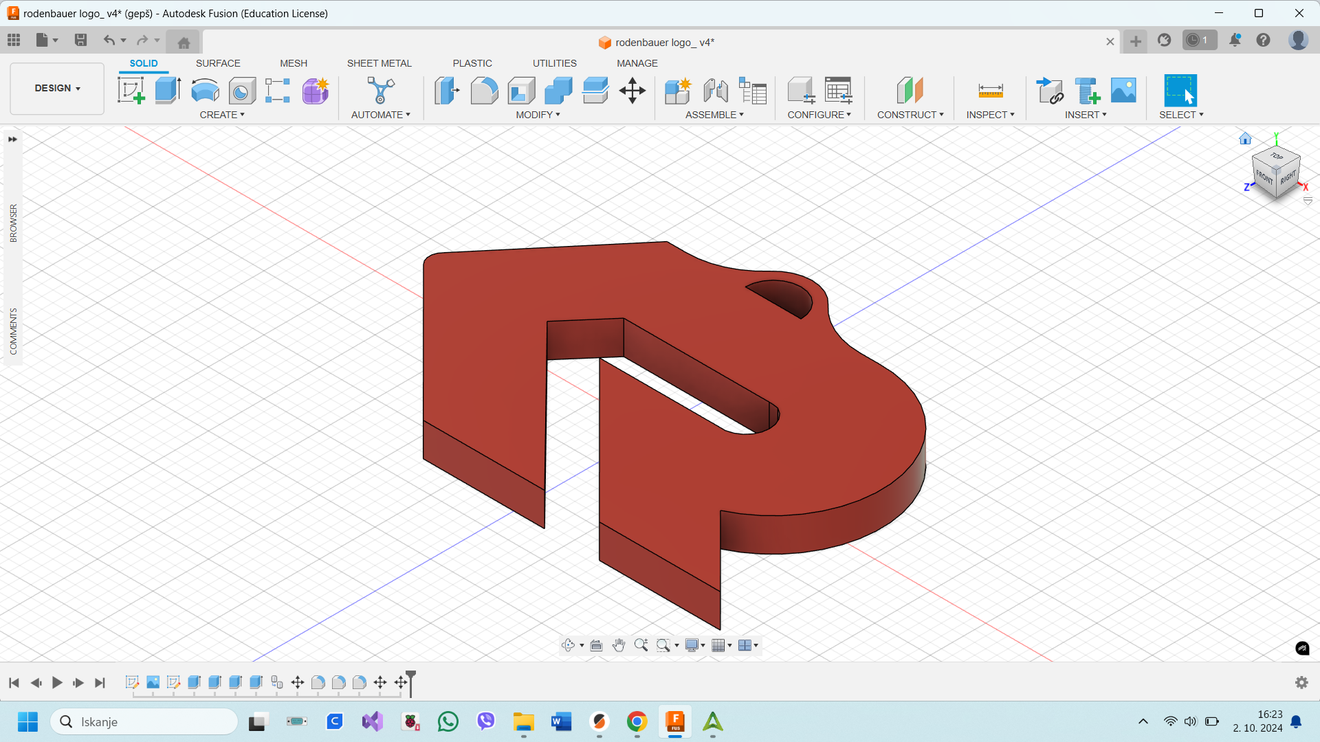Open Google Chrome from taskbar
This screenshot has height=742, width=1320.
637,721
